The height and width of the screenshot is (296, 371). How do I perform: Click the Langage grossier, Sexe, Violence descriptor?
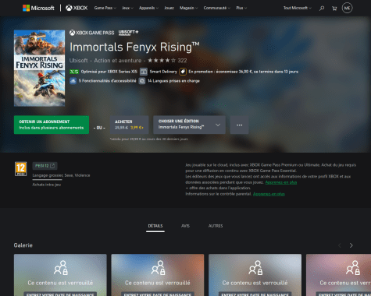pos(61,175)
